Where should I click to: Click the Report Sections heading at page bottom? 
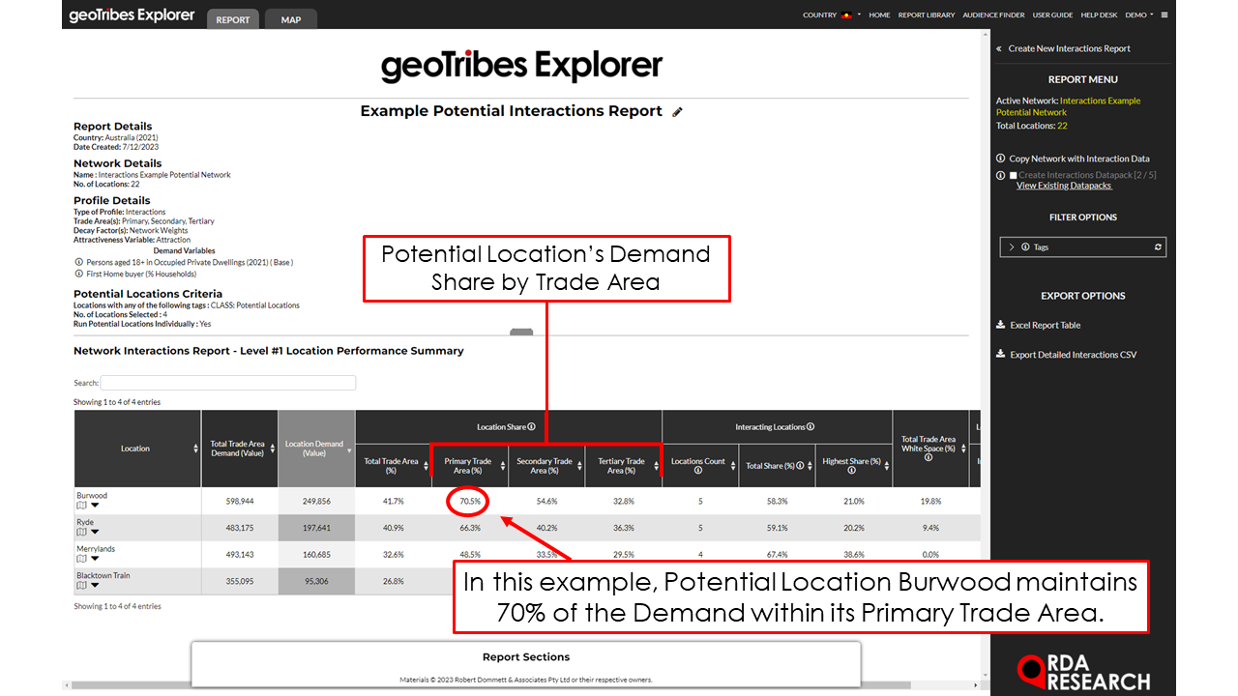click(x=526, y=657)
